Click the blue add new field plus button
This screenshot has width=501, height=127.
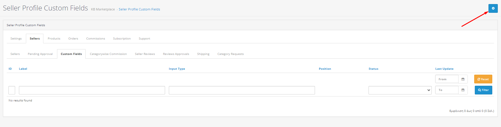click(x=493, y=8)
